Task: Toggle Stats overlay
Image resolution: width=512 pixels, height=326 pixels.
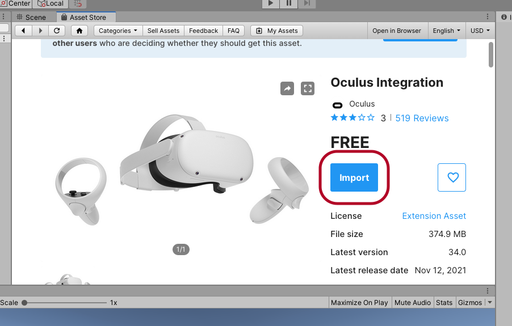Action: tap(444, 303)
